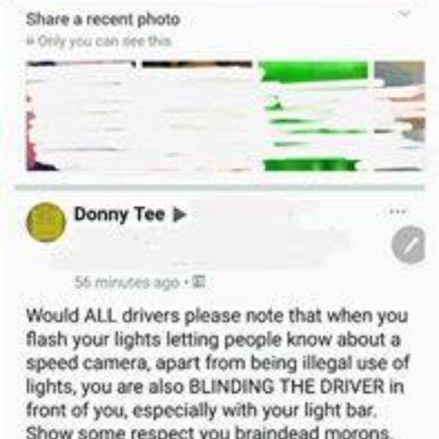The height and width of the screenshot is (439, 439).
Task: Select the partially visible fourth photo thumbnail
Action: pos(399,116)
